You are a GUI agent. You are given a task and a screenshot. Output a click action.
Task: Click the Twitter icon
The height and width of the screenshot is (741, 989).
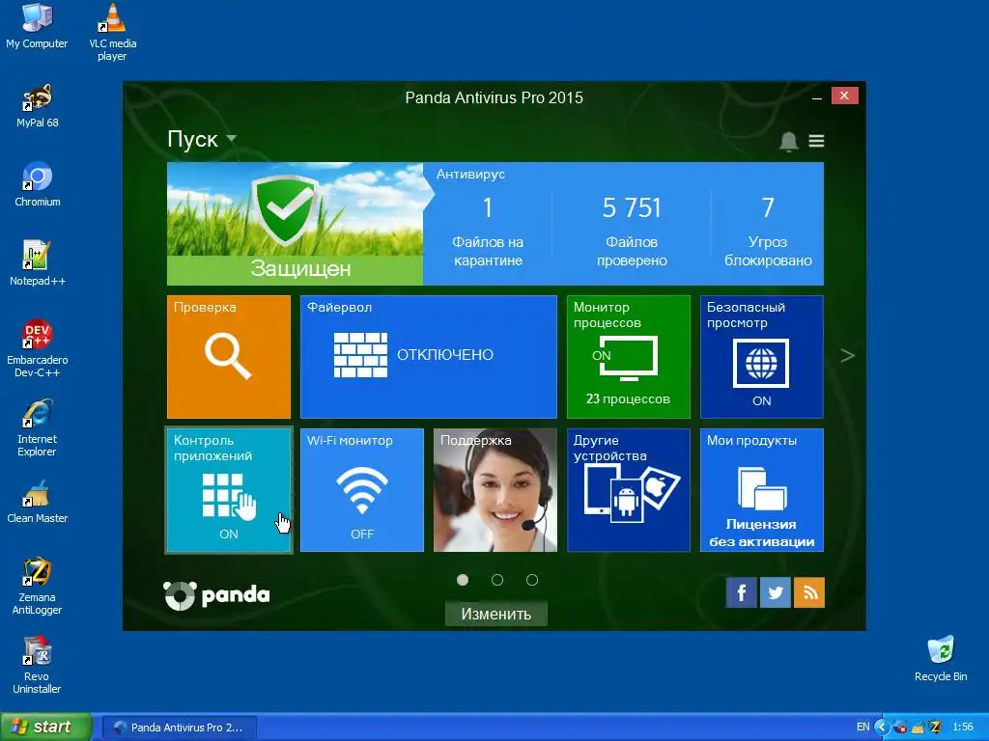(776, 592)
